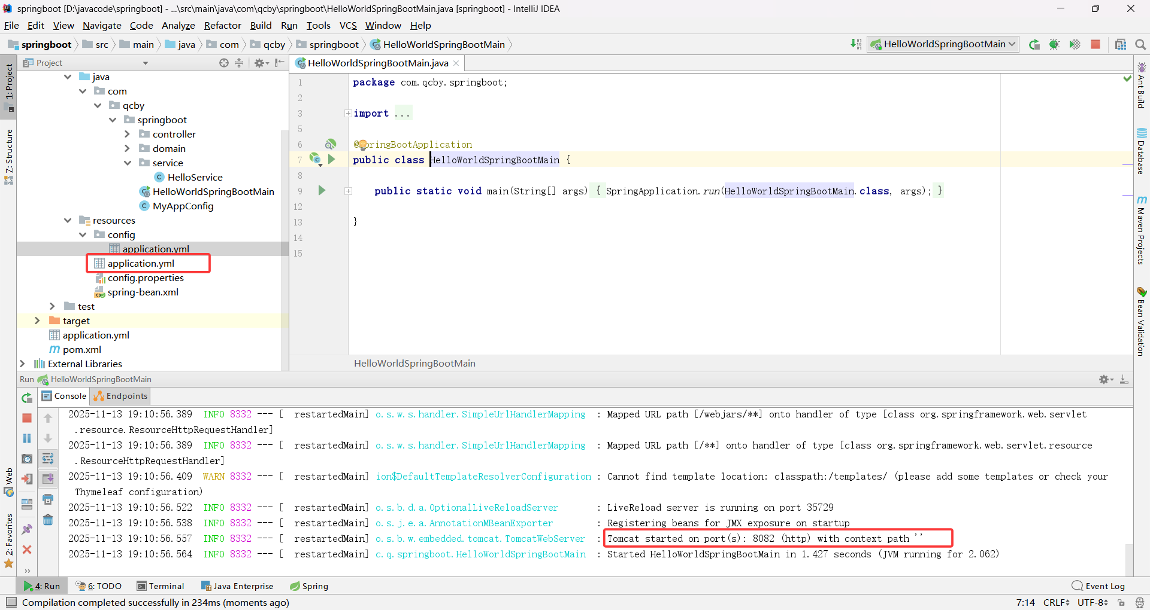
Task: Hide the Project tool window
Action: click(x=279, y=63)
